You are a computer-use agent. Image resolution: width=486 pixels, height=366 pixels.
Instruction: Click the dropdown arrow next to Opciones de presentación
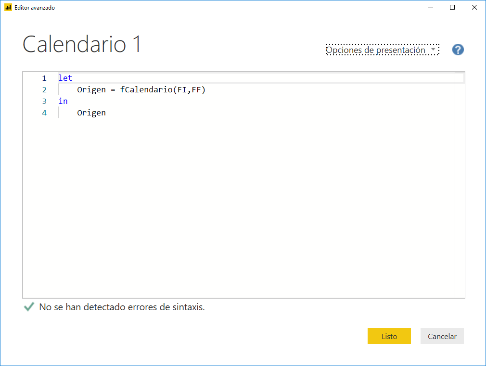434,50
